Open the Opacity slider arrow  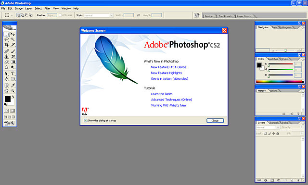pyautogui.click(x=302, y=127)
